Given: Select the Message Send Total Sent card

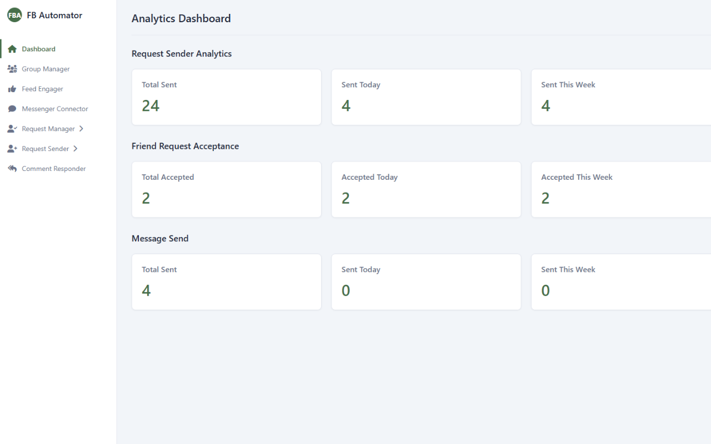Looking at the screenshot, I should [x=226, y=281].
